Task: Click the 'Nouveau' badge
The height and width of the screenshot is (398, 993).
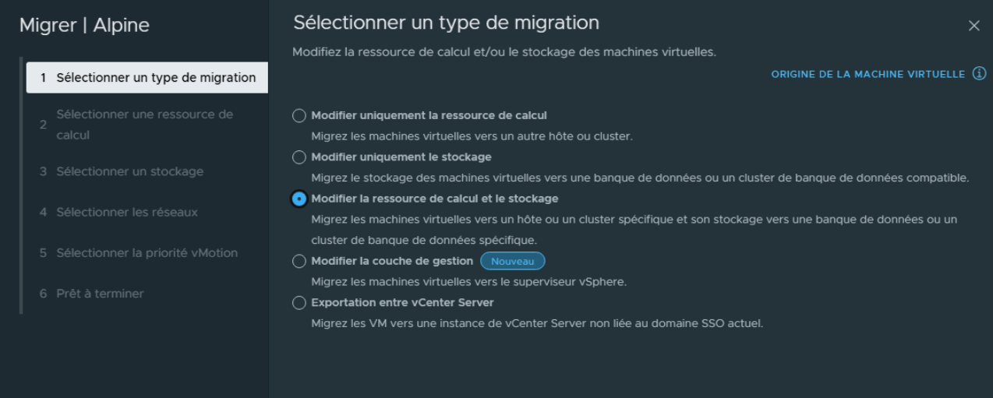Action: click(x=512, y=262)
